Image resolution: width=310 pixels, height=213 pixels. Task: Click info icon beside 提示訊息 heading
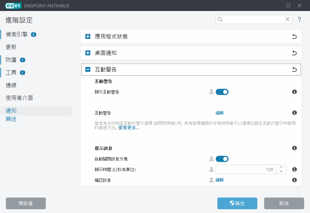[294, 148]
